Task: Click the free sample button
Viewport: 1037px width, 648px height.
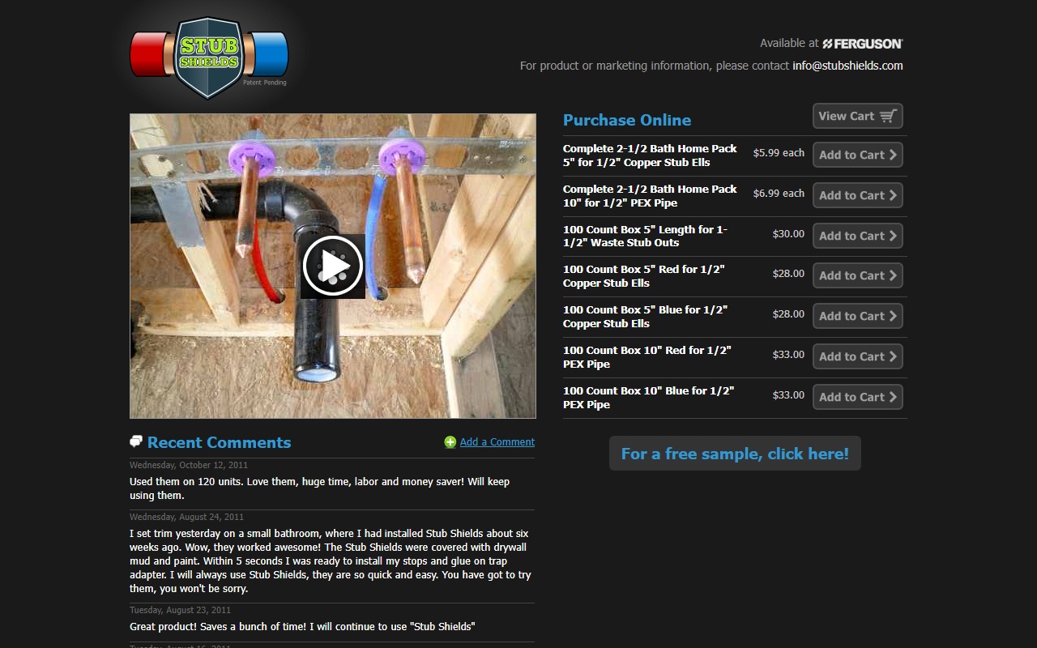Action: [735, 454]
